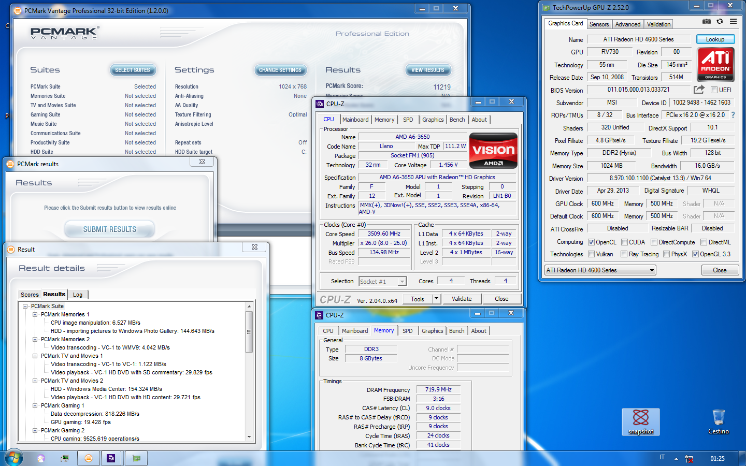Click the PCMark Vantage title bar icon
746x466 pixels.
pos(18,10)
